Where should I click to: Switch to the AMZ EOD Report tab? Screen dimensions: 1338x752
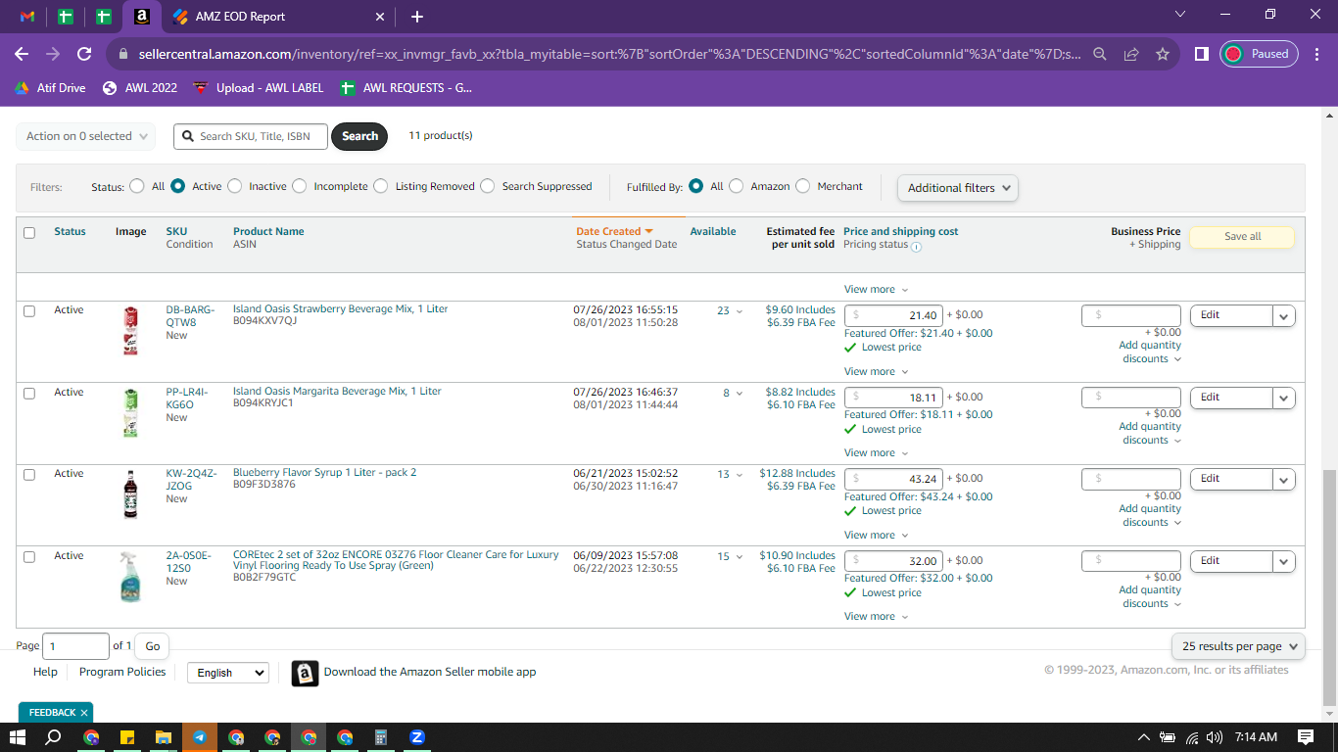coord(278,17)
